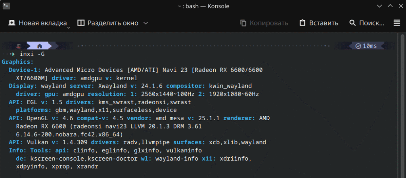Maximize the Konsole window
This screenshot has width=406, height=178.
pyautogui.click(x=390, y=6)
